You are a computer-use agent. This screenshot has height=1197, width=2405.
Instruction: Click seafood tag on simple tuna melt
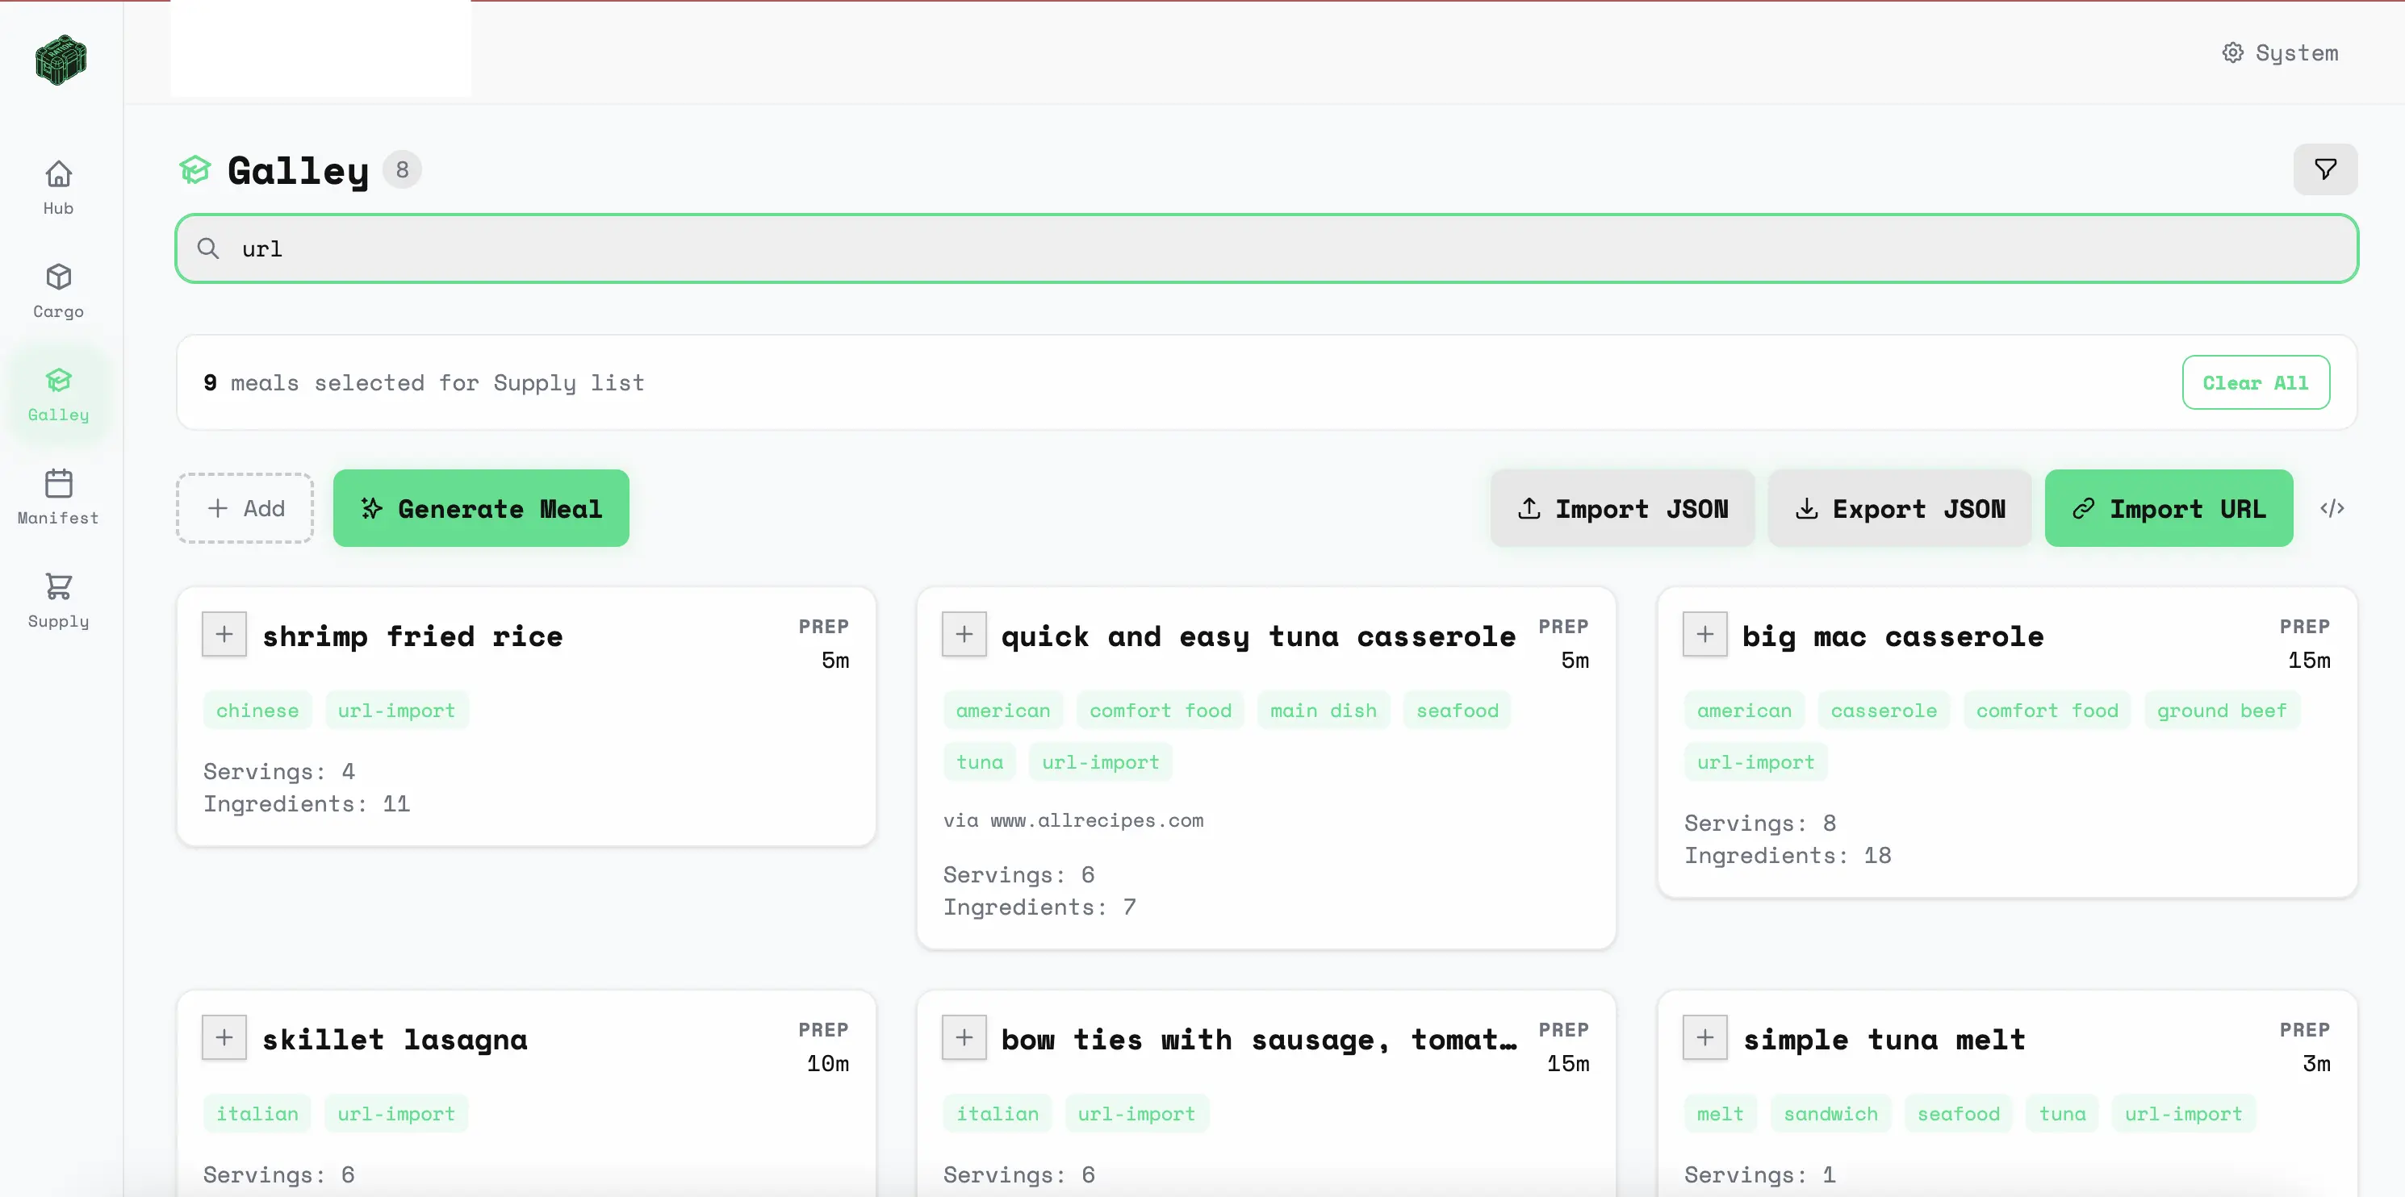click(1958, 1113)
